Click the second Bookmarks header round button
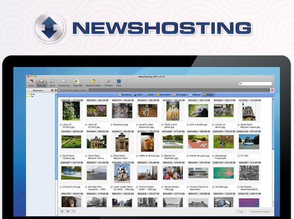The height and width of the screenshot is (219, 294). coord(55,90)
